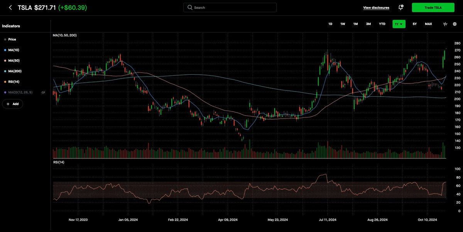Switch to YTD timeframe

(382, 24)
